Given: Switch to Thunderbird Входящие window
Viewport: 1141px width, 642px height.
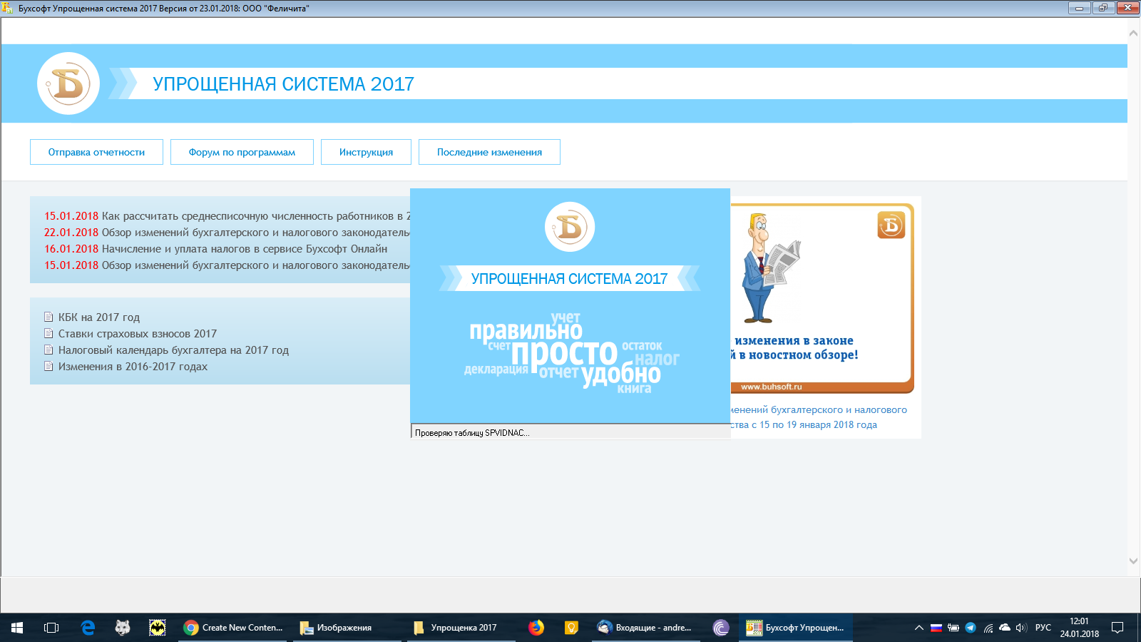Looking at the screenshot, I should (x=645, y=628).
